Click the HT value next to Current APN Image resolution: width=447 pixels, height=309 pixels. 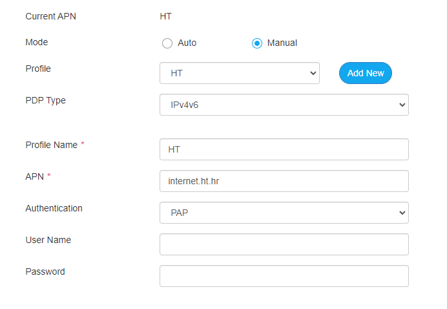point(166,16)
